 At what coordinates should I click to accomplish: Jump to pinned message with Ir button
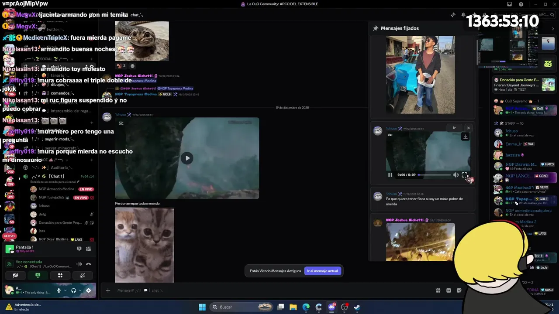click(x=454, y=128)
